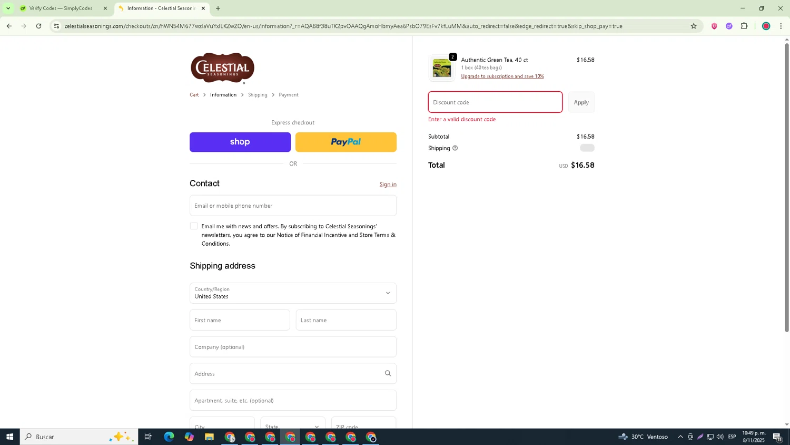Screen dimensions: 790x445
Task: Select the Information breadcrumb step
Action: tap(223, 95)
